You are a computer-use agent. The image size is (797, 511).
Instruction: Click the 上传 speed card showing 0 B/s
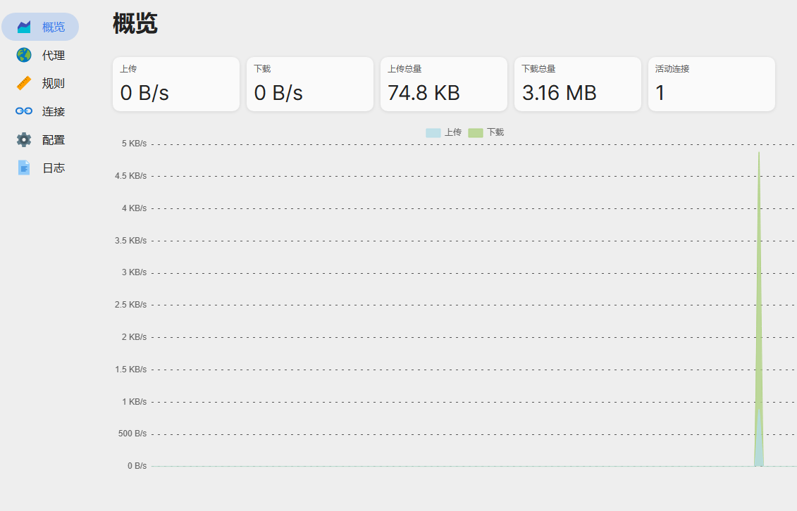click(175, 84)
